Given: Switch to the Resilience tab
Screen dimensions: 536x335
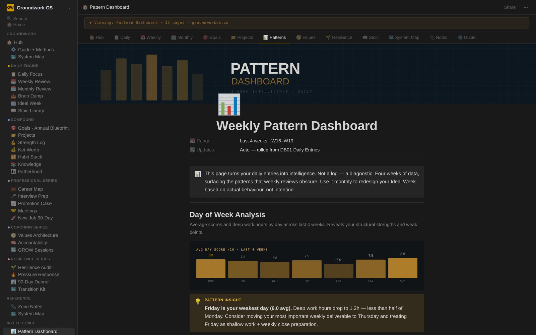Looking at the screenshot, I should [x=339, y=38].
